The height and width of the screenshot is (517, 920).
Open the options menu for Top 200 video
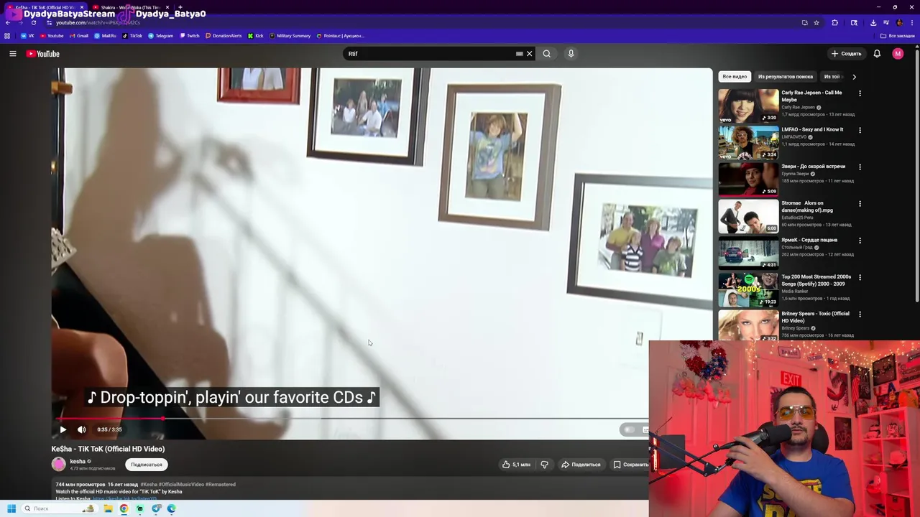point(860,277)
